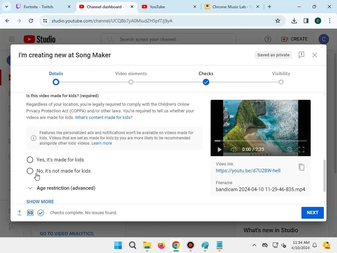Open 'What's content made for kids?' link
This screenshot has height=253, width=337.
point(104,118)
